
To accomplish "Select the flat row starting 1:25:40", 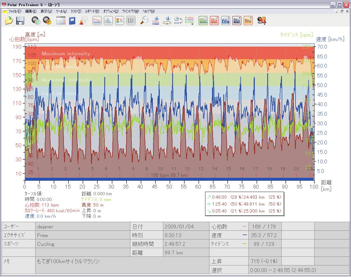I will point(244,204).
